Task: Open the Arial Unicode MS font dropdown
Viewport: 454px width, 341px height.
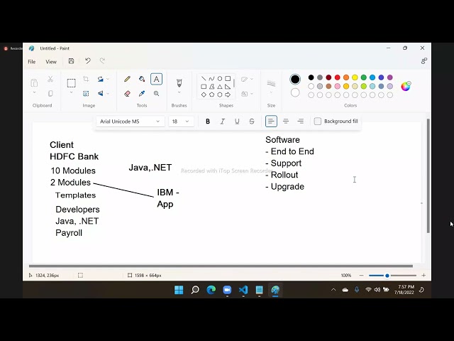Action: coord(130,121)
